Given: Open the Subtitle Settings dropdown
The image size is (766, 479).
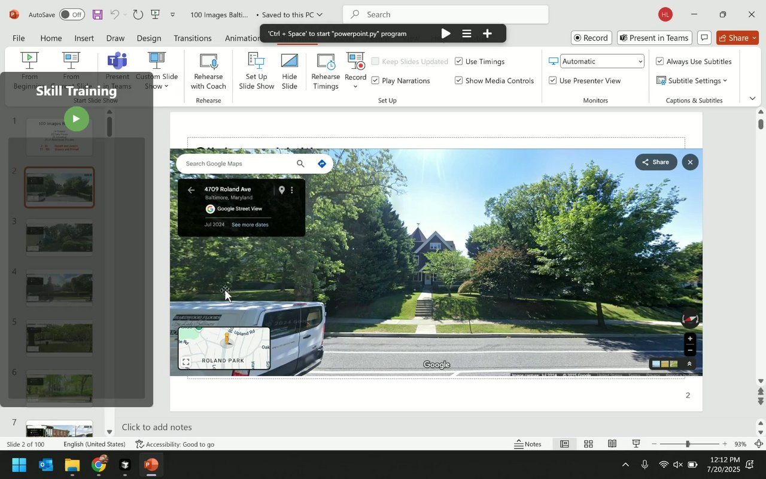Looking at the screenshot, I should pyautogui.click(x=692, y=80).
